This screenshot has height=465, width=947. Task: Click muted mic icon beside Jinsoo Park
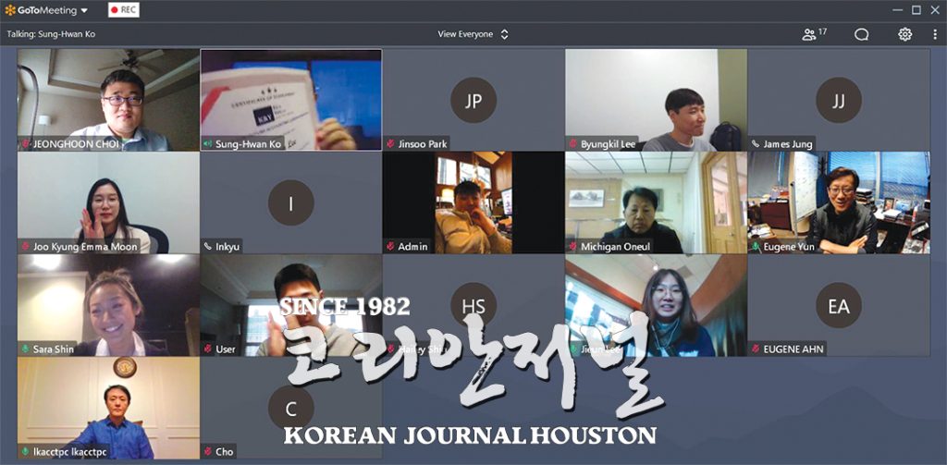point(391,144)
